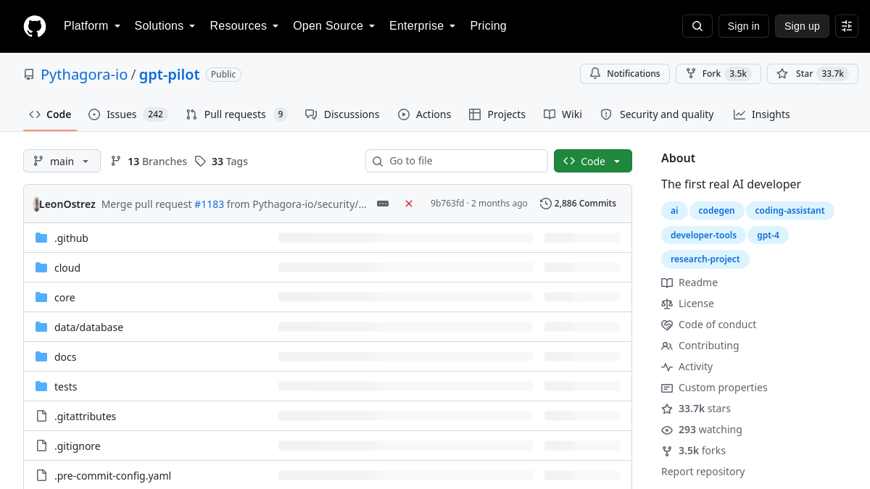Expand commit message ellipsis icon
Viewport: 870px width, 489px height.
[x=383, y=204]
